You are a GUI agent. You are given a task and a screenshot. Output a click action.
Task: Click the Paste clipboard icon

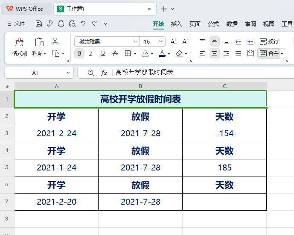pos(39,42)
